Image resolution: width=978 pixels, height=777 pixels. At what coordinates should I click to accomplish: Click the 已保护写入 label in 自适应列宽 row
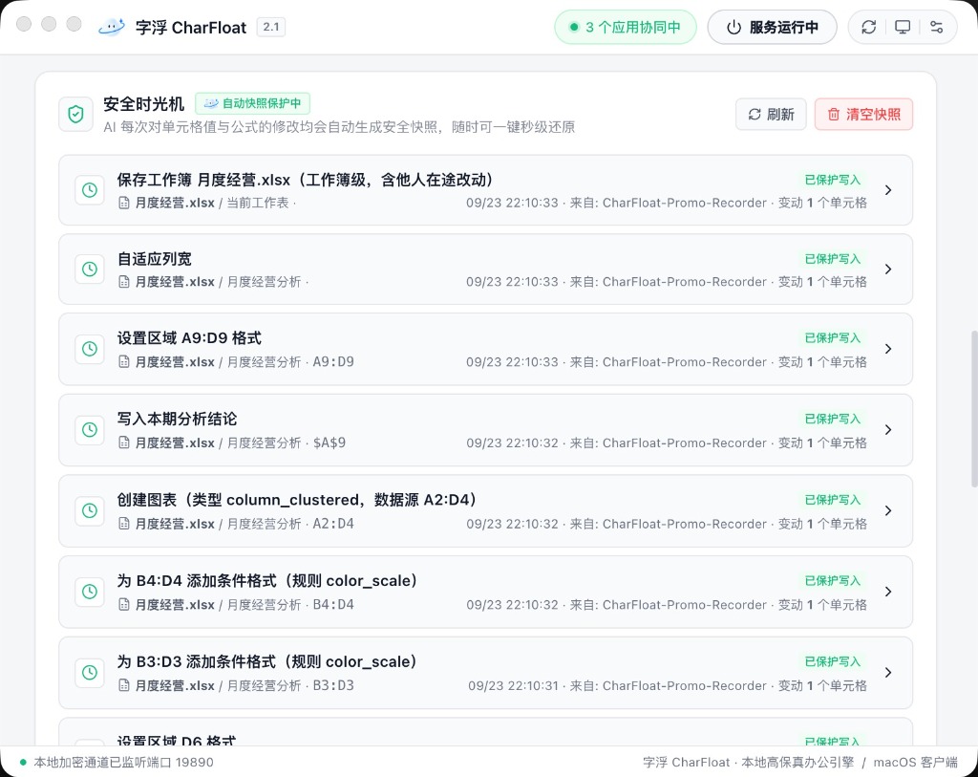pyautogui.click(x=833, y=259)
